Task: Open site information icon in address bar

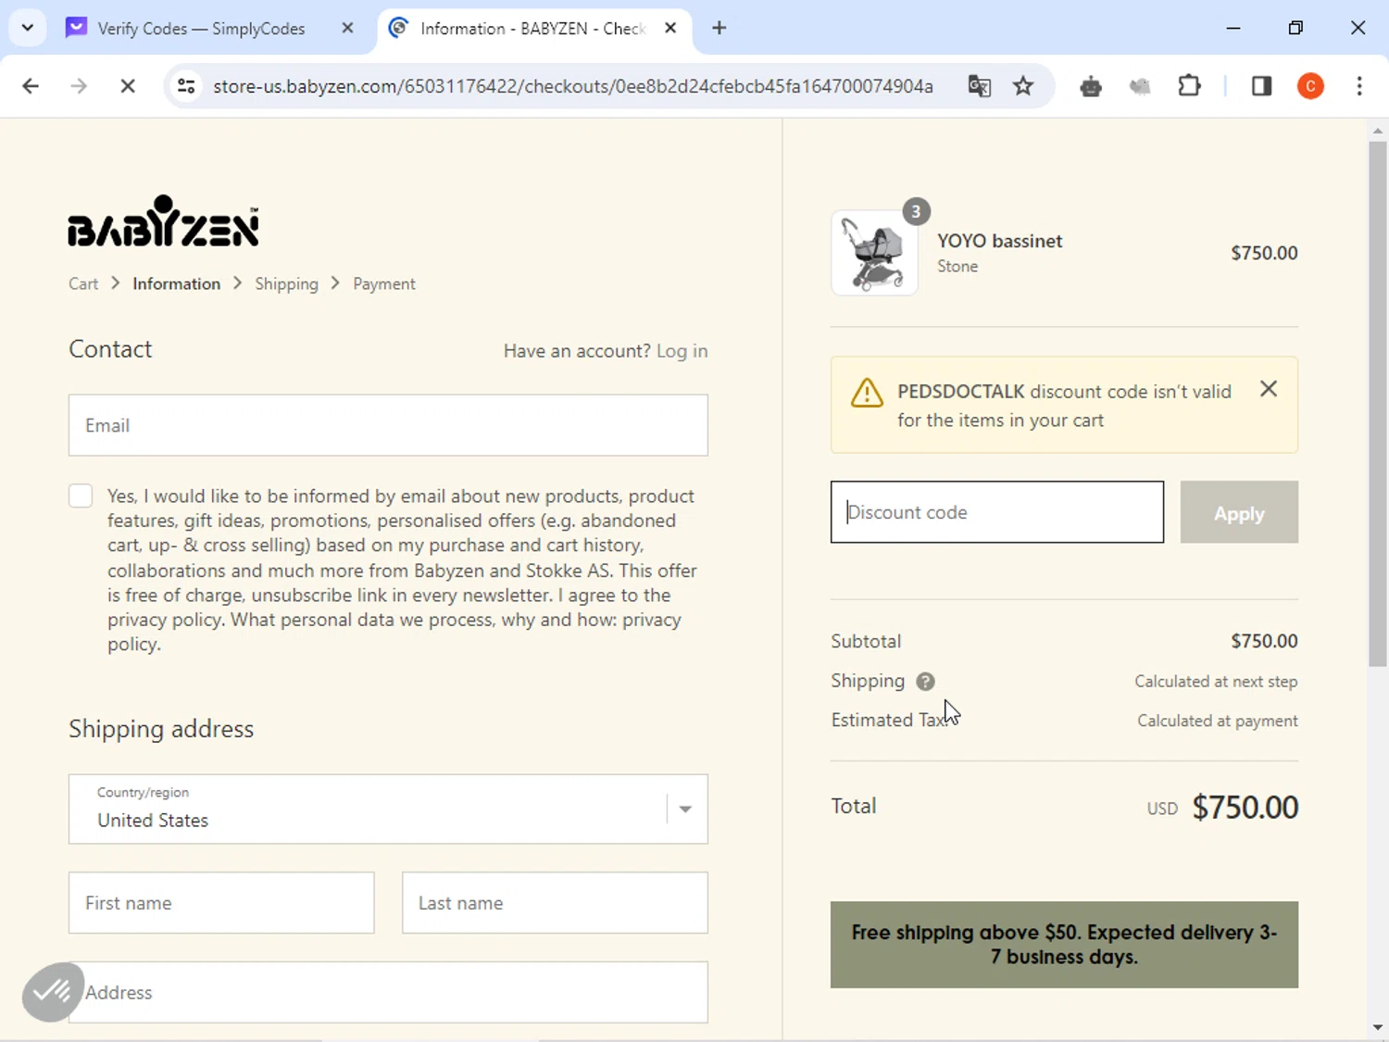Action: point(186,86)
